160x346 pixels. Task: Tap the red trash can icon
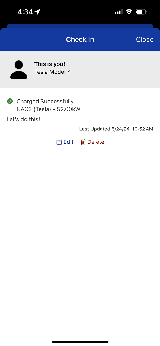click(x=83, y=142)
